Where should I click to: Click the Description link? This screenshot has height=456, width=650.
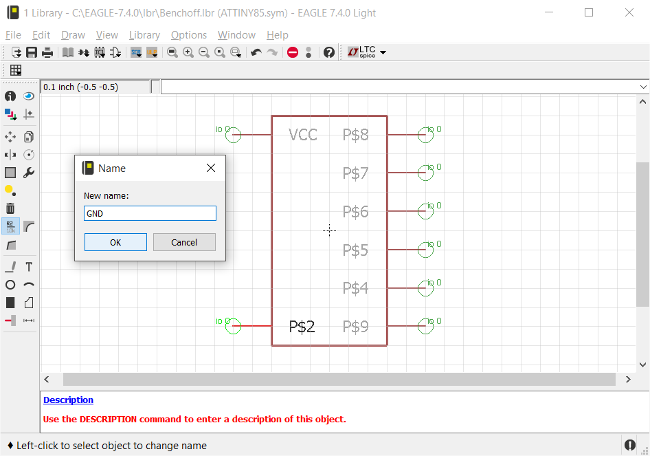pos(68,400)
